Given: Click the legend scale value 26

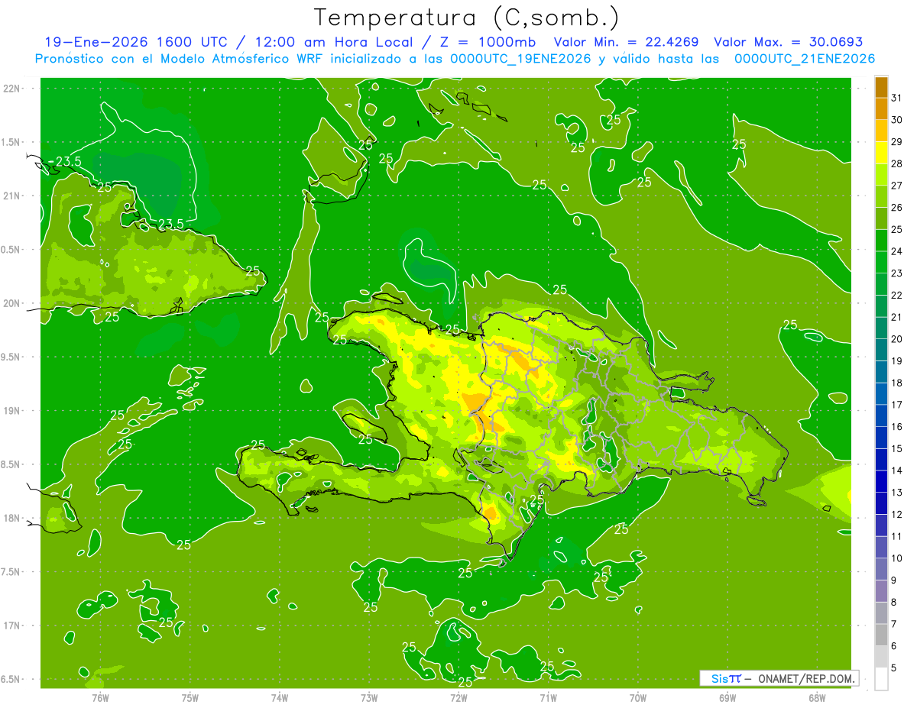Looking at the screenshot, I should (x=896, y=208).
